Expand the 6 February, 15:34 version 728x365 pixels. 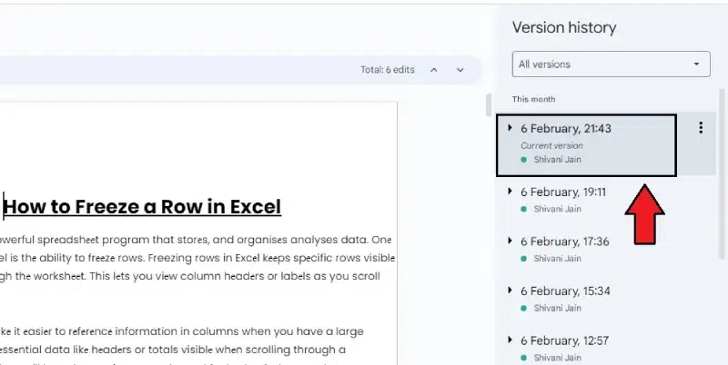pyautogui.click(x=510, y=291)
